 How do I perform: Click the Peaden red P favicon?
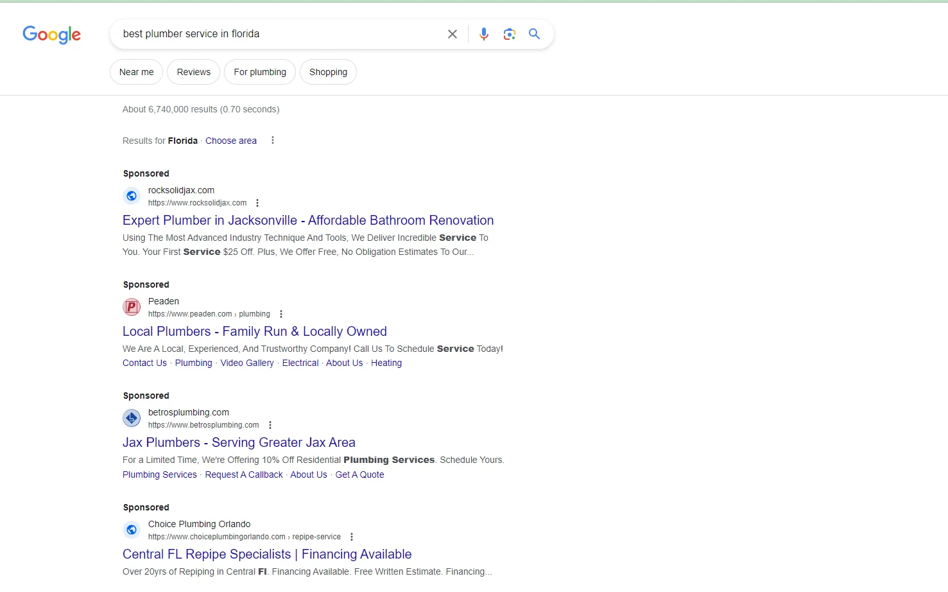(x=132, y=307)
